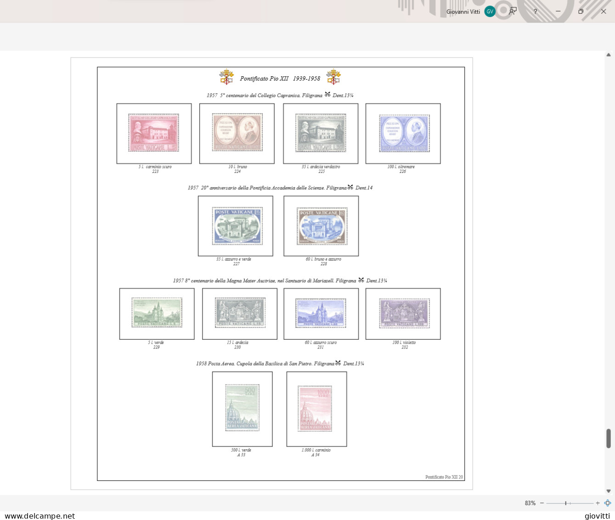Click the Pontificato Pio XII 1939-1958 title
Image resolution: width=615 pixels, height=520 pixels.
click(280, 79)
